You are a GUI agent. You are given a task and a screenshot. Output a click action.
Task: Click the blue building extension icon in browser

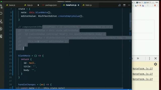(x=143, y=5)
